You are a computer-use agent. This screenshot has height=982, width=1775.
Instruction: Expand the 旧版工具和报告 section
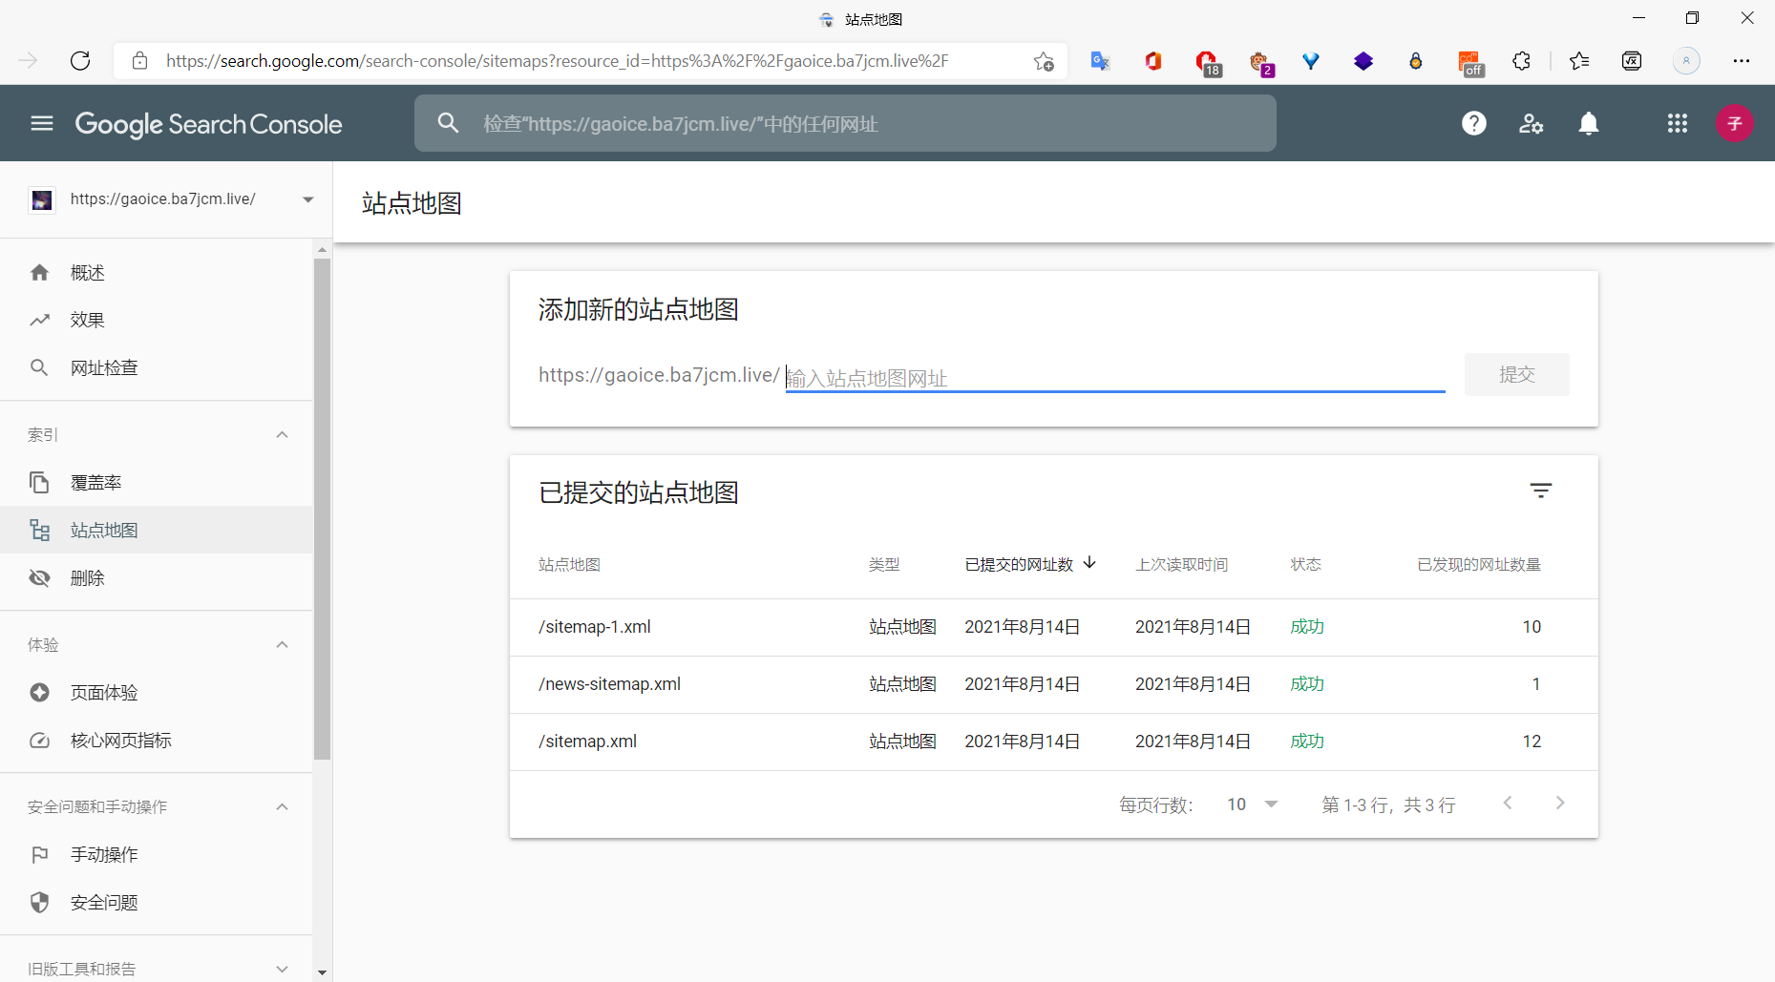(x=282, y=969)
